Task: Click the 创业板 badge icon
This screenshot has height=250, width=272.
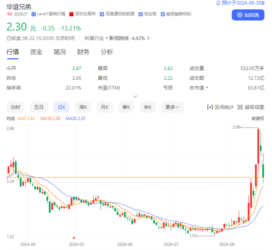Action: 141,14
